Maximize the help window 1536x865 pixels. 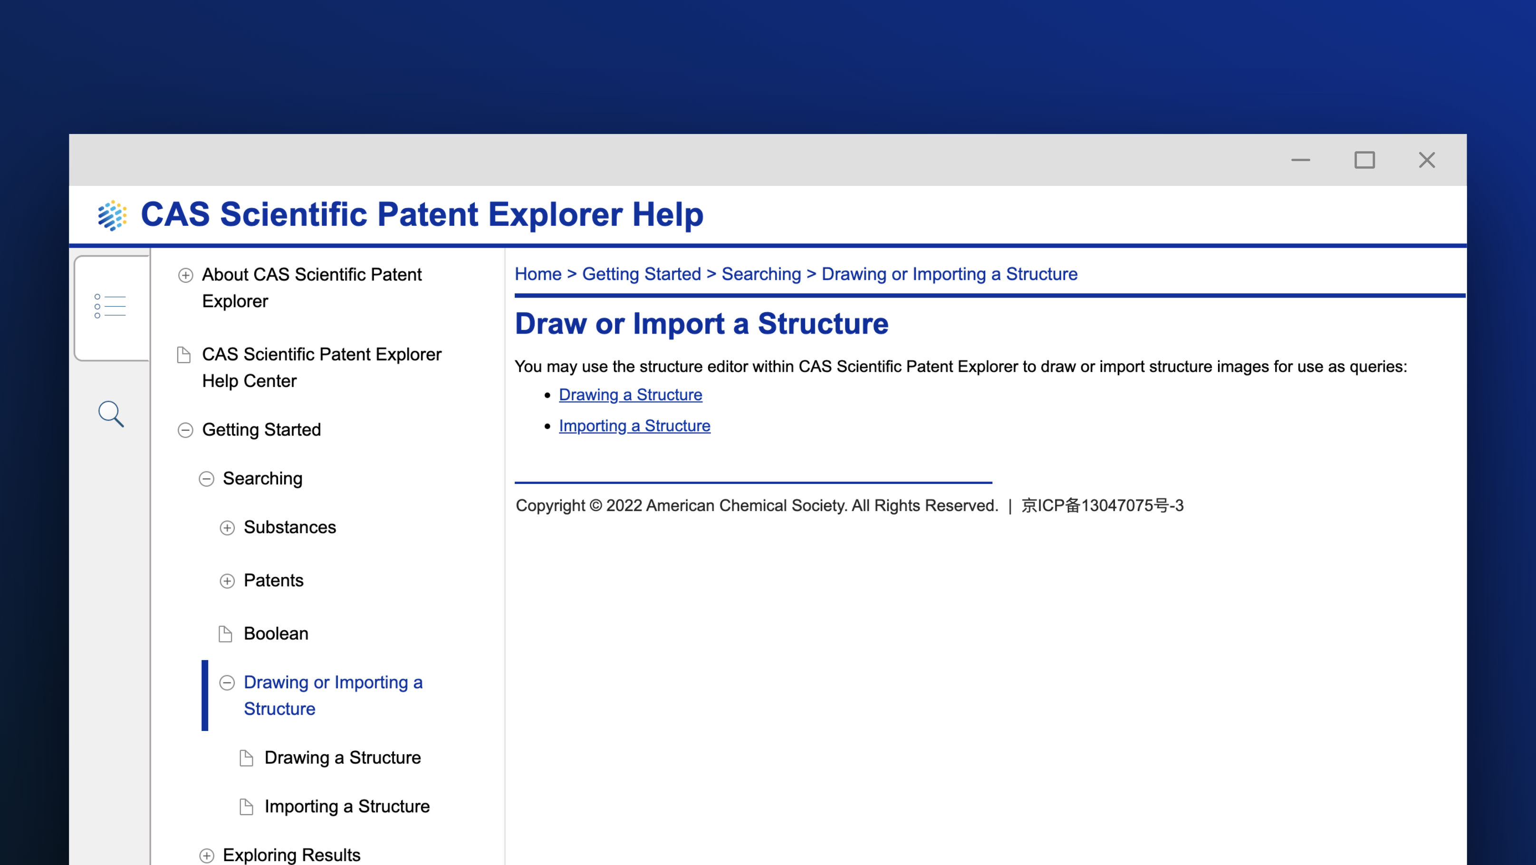pos(1364,160)
